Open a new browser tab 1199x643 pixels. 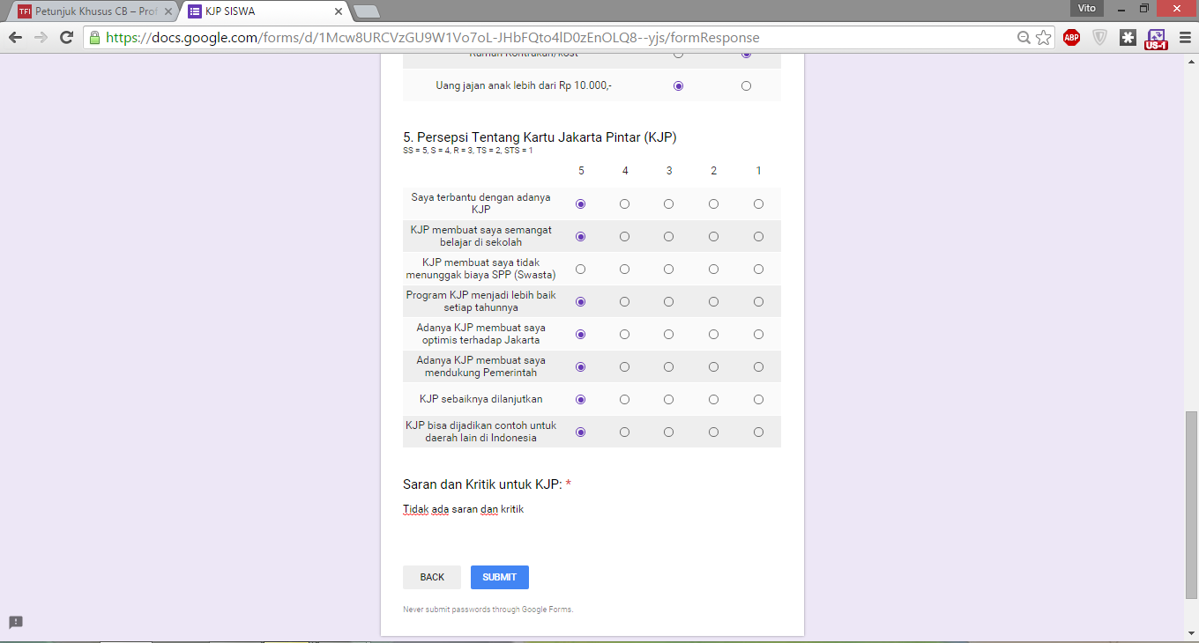(366, 11)
